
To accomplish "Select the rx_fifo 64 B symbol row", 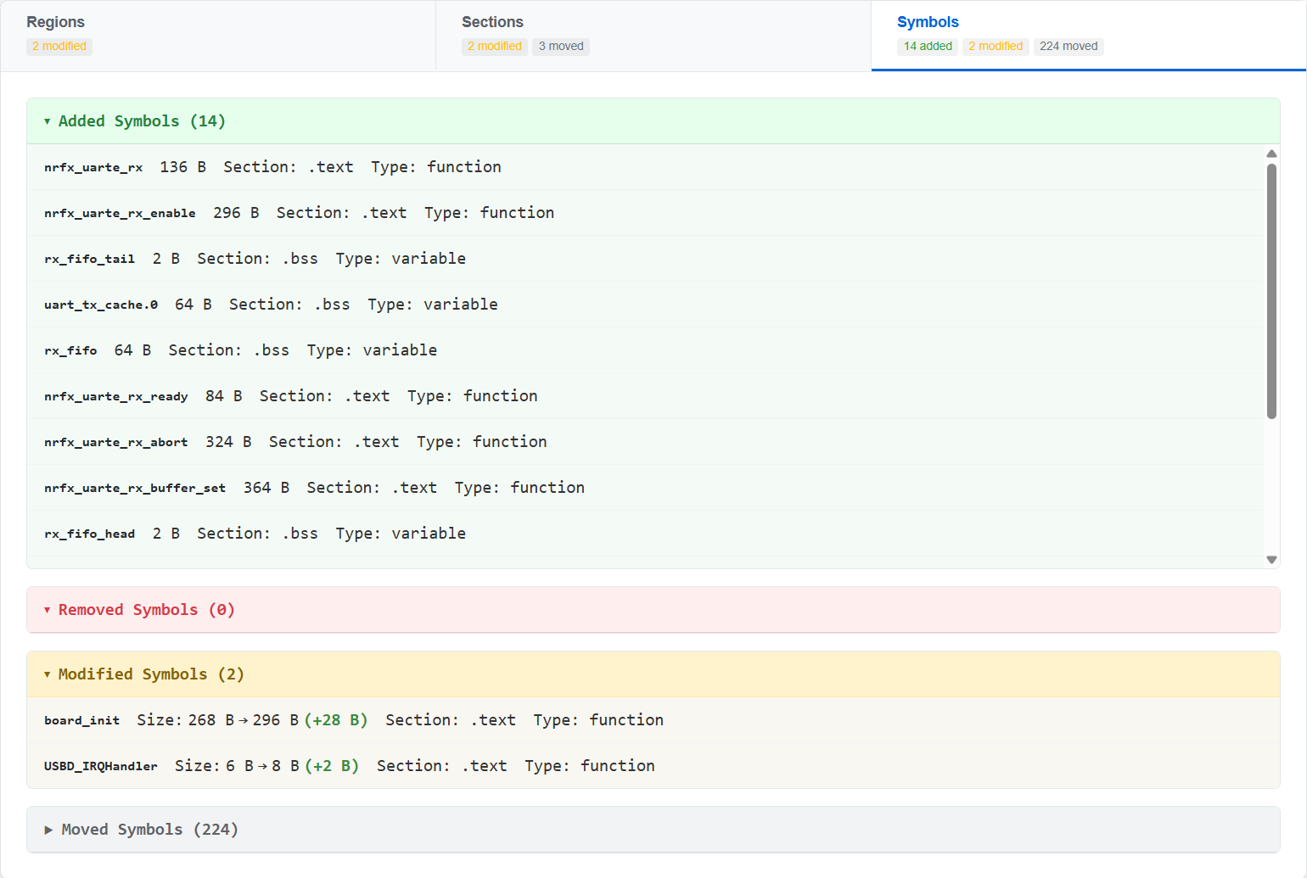I will coord(645,350).
